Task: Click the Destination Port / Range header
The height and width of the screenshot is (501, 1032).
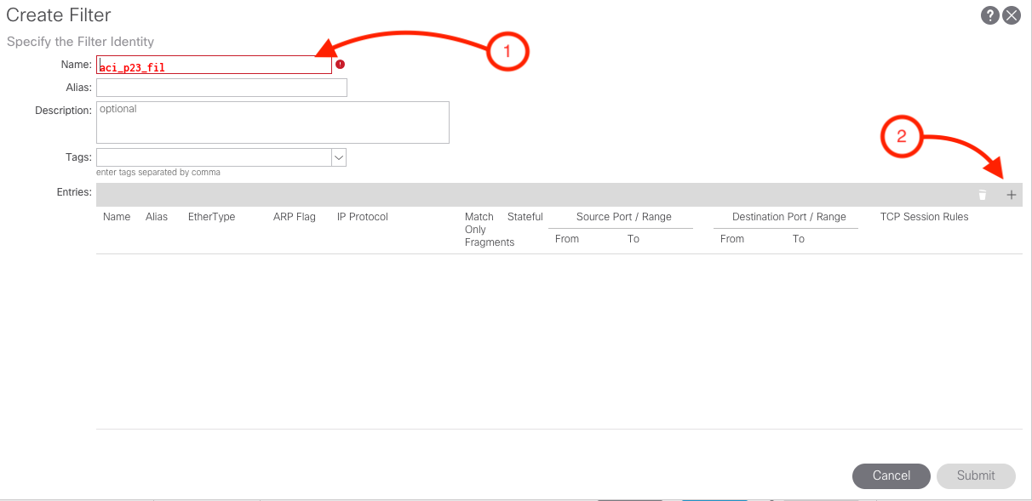Action: click(x=788, y=217)
